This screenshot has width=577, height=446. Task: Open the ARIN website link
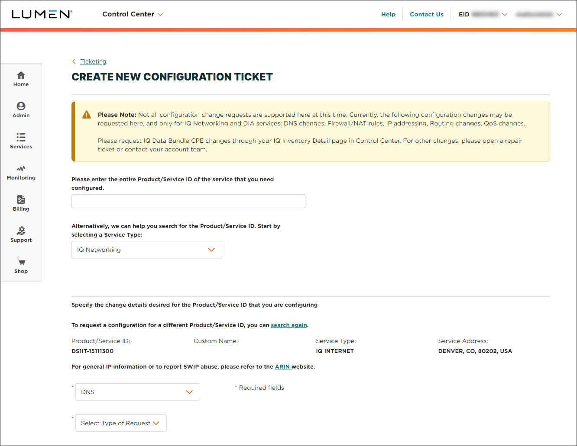(282, 366)
